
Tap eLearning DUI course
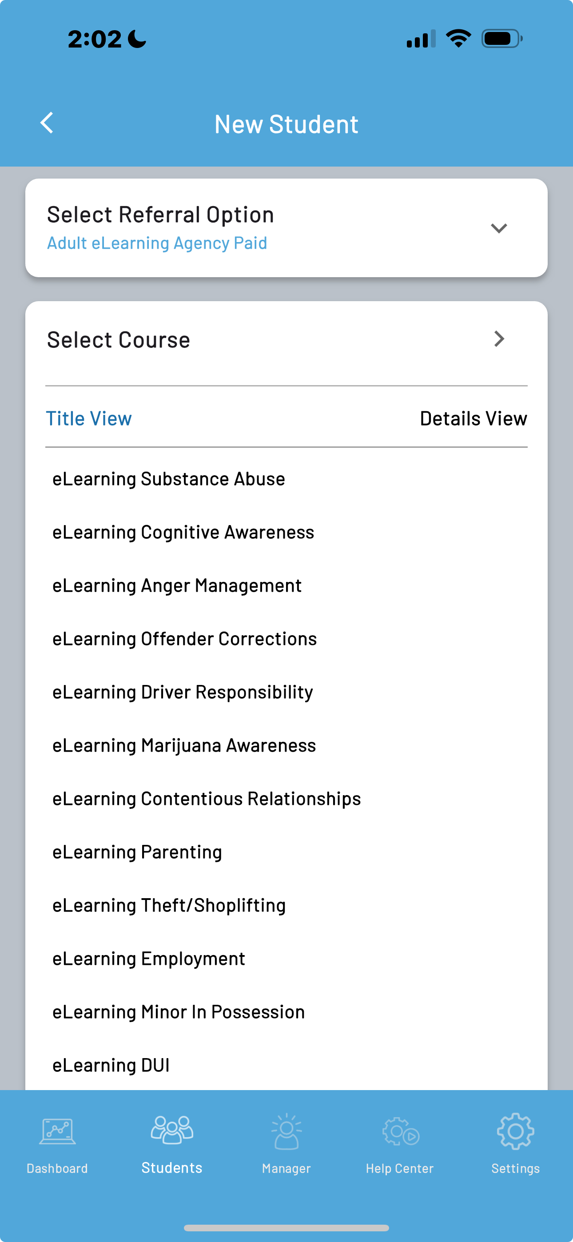(111, 1065)
